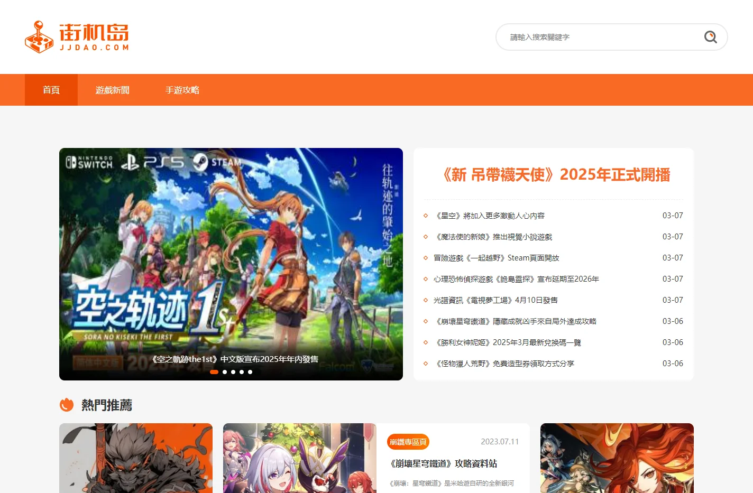Click the 03-06 date of 《怪物獵人荒野》 article
Viewport: 753px width, 493px height.
coord(673,364)
